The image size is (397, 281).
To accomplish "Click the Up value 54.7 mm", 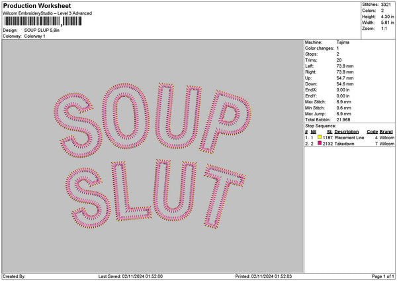I will click(x=345, y=78).
